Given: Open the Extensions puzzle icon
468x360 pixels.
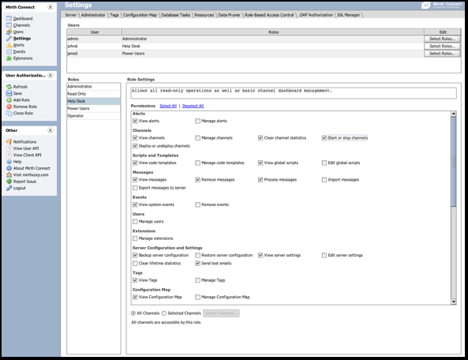Looking at the screenshot, I should (x=9, y=58).
